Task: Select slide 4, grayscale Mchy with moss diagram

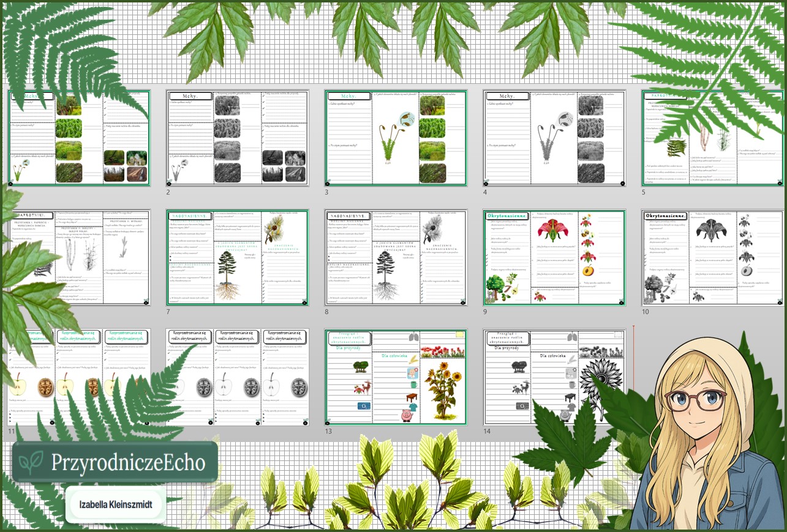Action: point(554,138)
